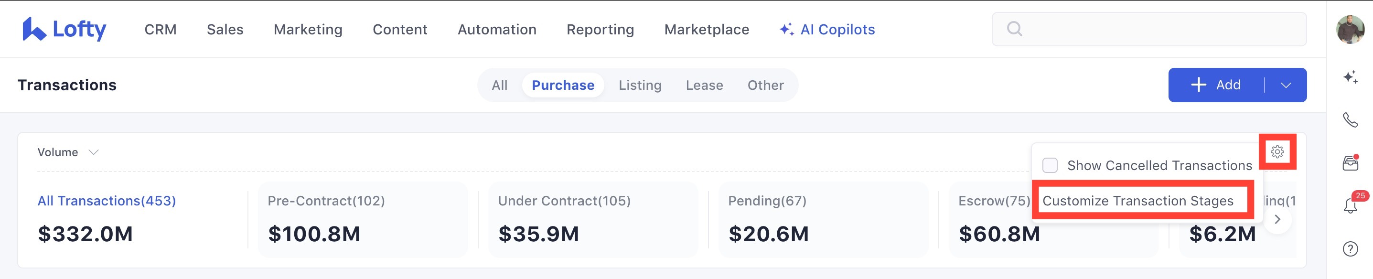The width and height of the screenshot is (1373, 279).
Task: Click the Lofty logo
Action: pyautogui.click(x=64, y=29)
